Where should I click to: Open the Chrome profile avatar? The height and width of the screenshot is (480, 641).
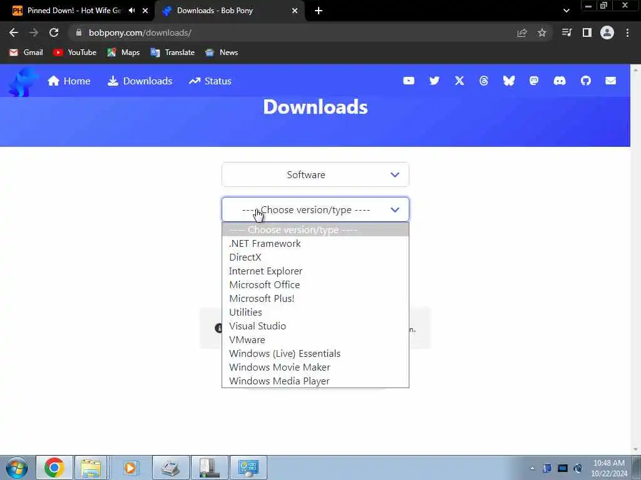[x=607, y=32]
